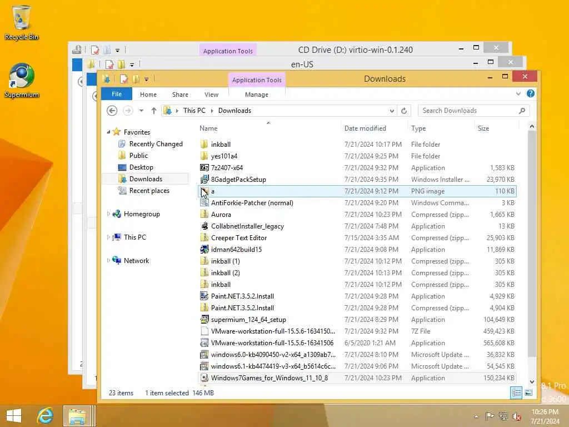The height and width of the screenshot is (427, 569).
Task: Go back with the Back arrow
Action: (x=112, y=111)
